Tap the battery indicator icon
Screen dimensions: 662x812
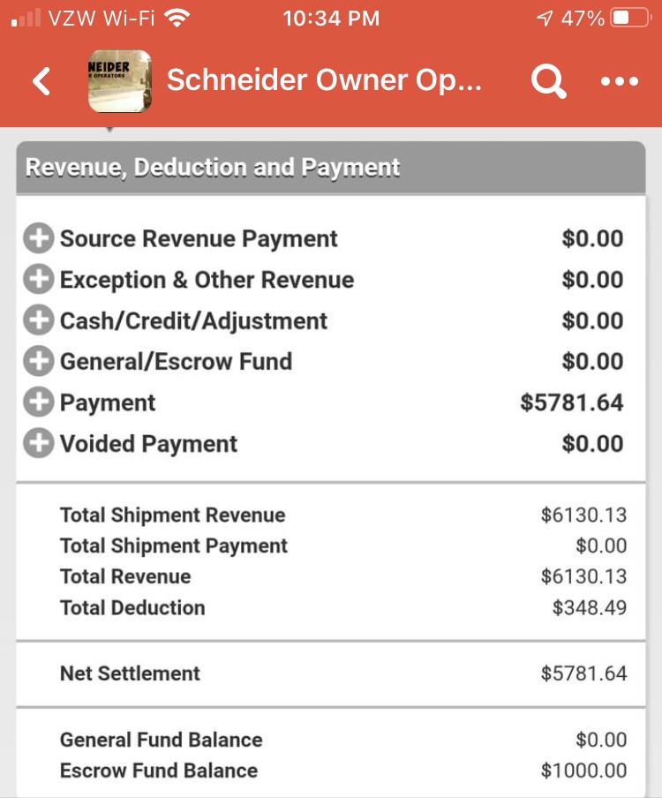630,19
